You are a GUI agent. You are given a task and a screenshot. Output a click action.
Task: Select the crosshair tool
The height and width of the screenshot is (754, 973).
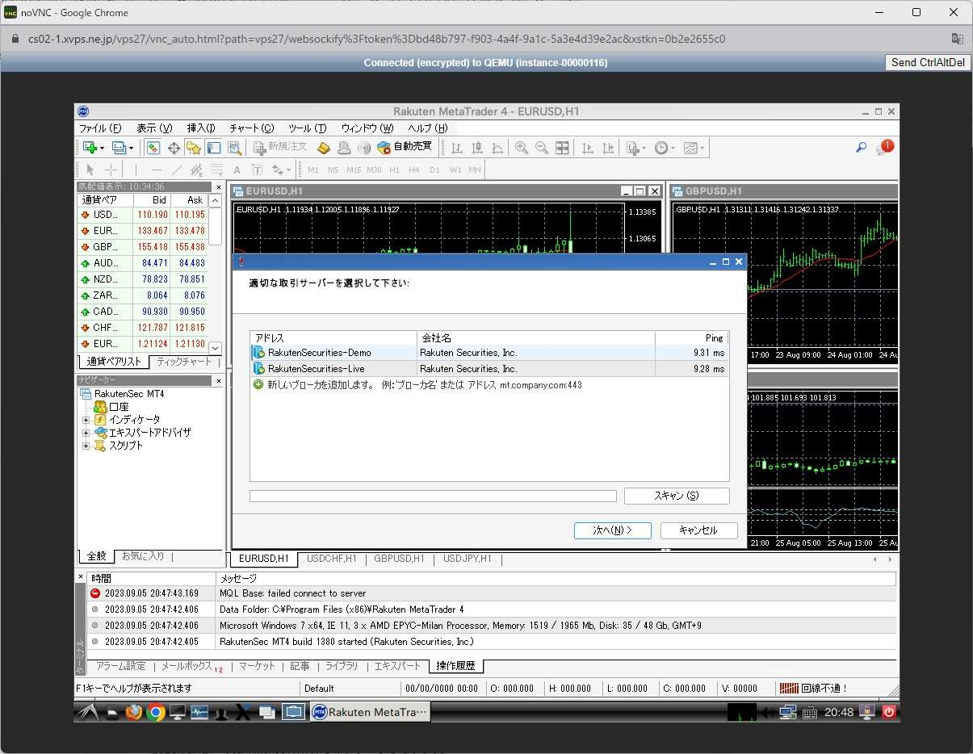111,170
